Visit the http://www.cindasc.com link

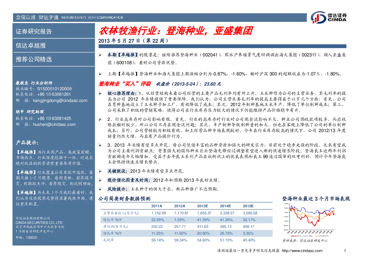[x=302, y=251]
